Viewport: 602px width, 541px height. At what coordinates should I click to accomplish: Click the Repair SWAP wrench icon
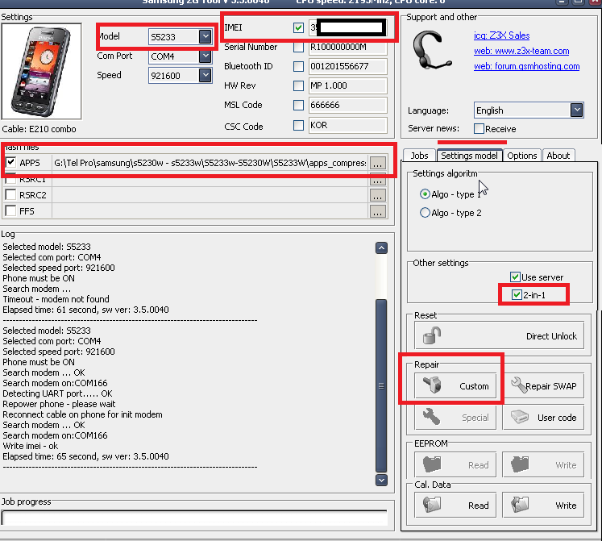pos(519,385)
